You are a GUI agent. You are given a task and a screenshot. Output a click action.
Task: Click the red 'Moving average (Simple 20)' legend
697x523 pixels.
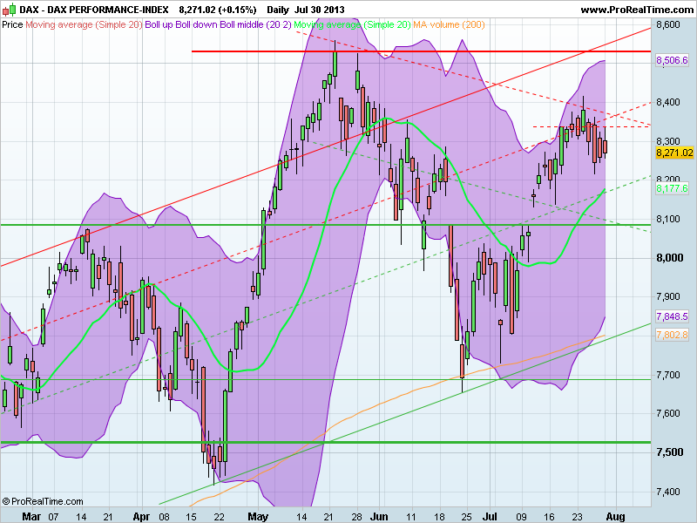(x=84, y=24)
